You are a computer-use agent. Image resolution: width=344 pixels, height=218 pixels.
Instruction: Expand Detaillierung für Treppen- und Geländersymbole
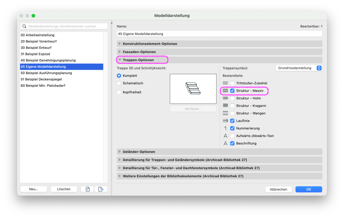pos(219,160)
